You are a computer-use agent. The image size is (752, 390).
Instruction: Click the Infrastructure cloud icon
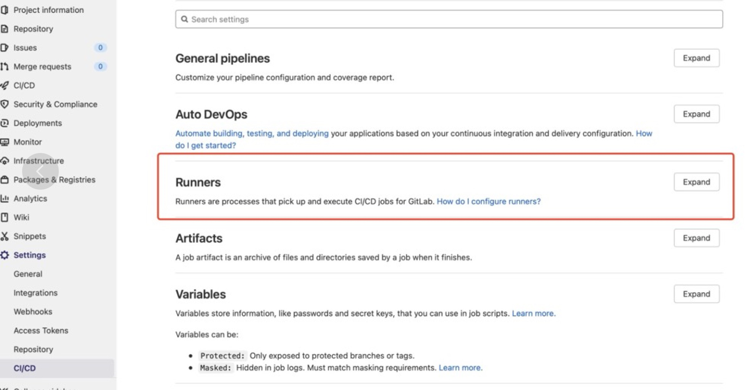coord(4,161)
